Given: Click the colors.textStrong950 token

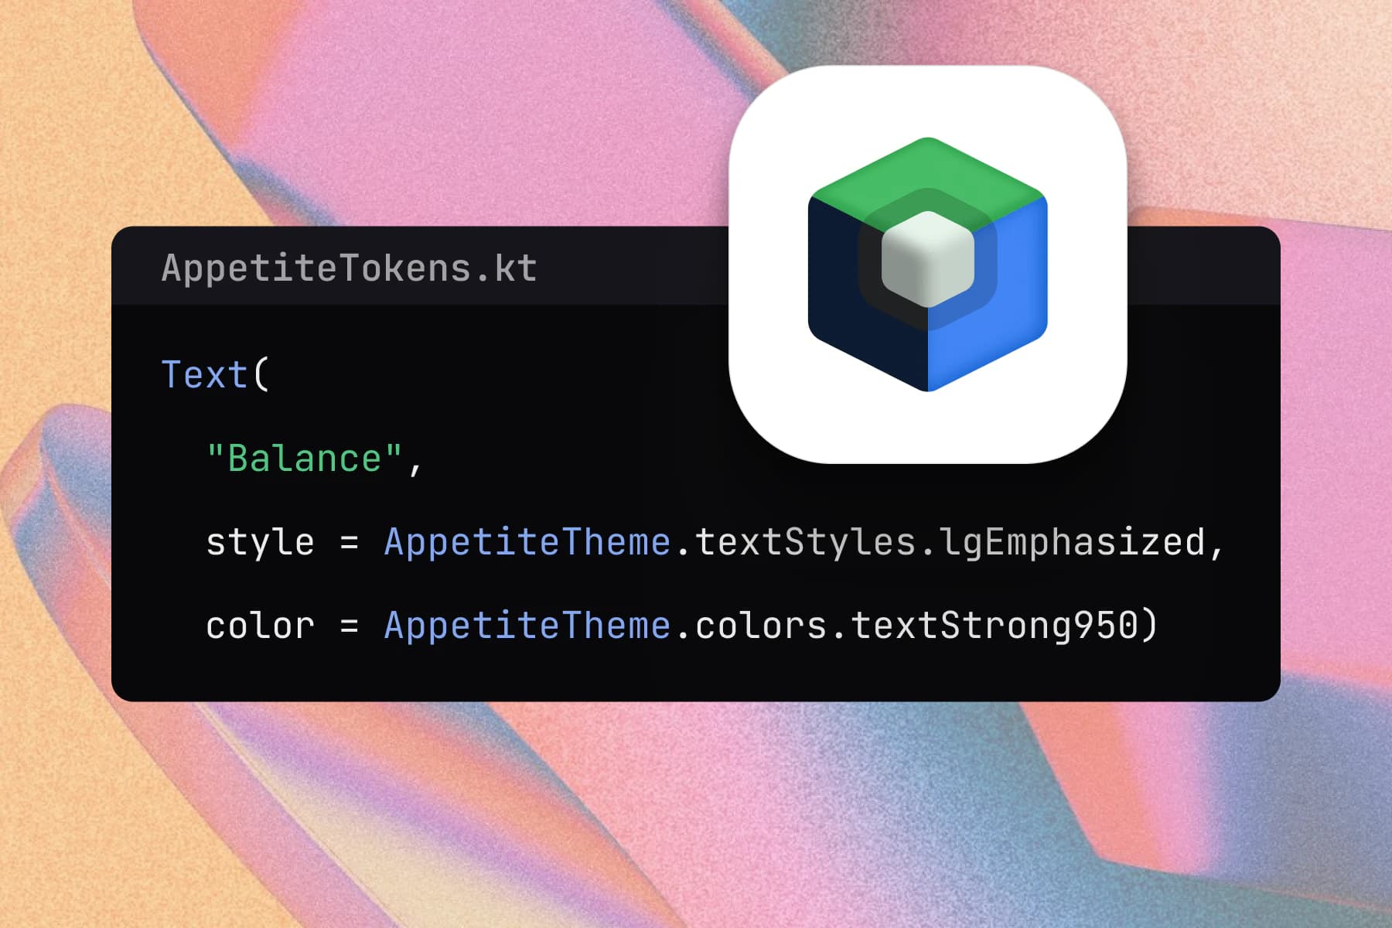Looking at the screenshot, I should [917, 625].
